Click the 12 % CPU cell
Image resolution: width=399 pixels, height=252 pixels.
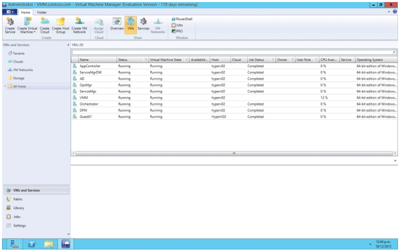pyautogui.click(x=324, y=98)
